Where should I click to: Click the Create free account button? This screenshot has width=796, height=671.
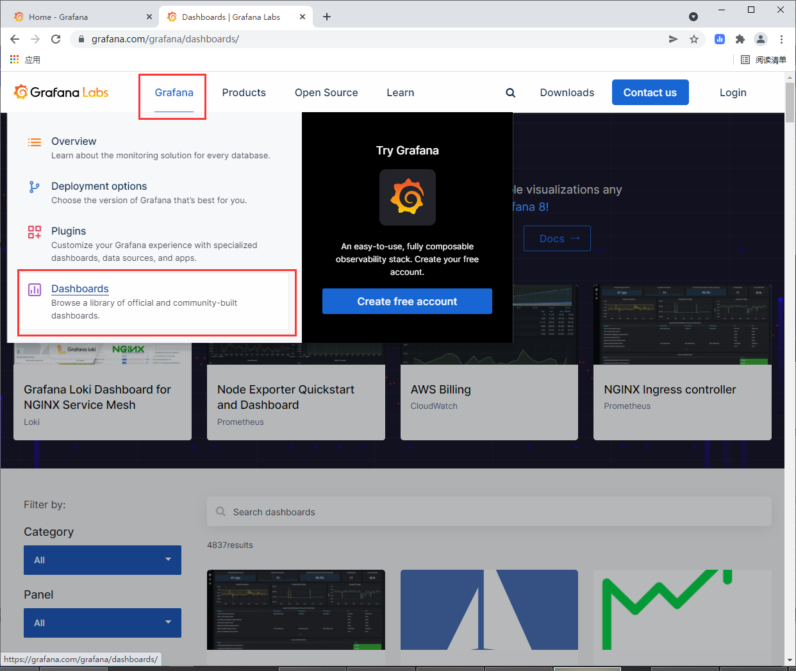tap(407, 301)
